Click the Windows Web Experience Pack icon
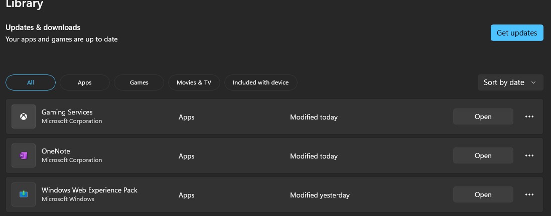 point(24,194)
